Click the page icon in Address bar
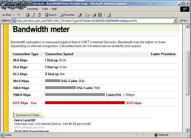Image resolution: width=191 pixels, height=138 pixels. point(15,21)
